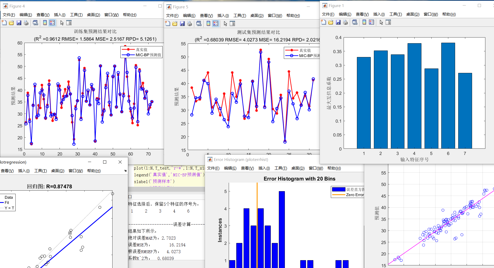Toggle the highlighted legend button in Figure 5
This screenshot has width=494, height=268.
coord(215,23)
